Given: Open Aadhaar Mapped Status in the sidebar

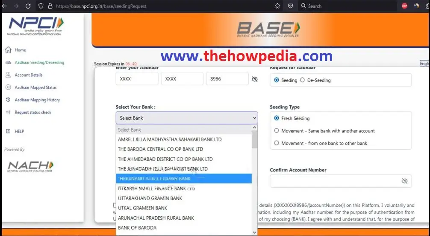Looking at the screenshot, I should pyautogui.click(x=35, y=88).
